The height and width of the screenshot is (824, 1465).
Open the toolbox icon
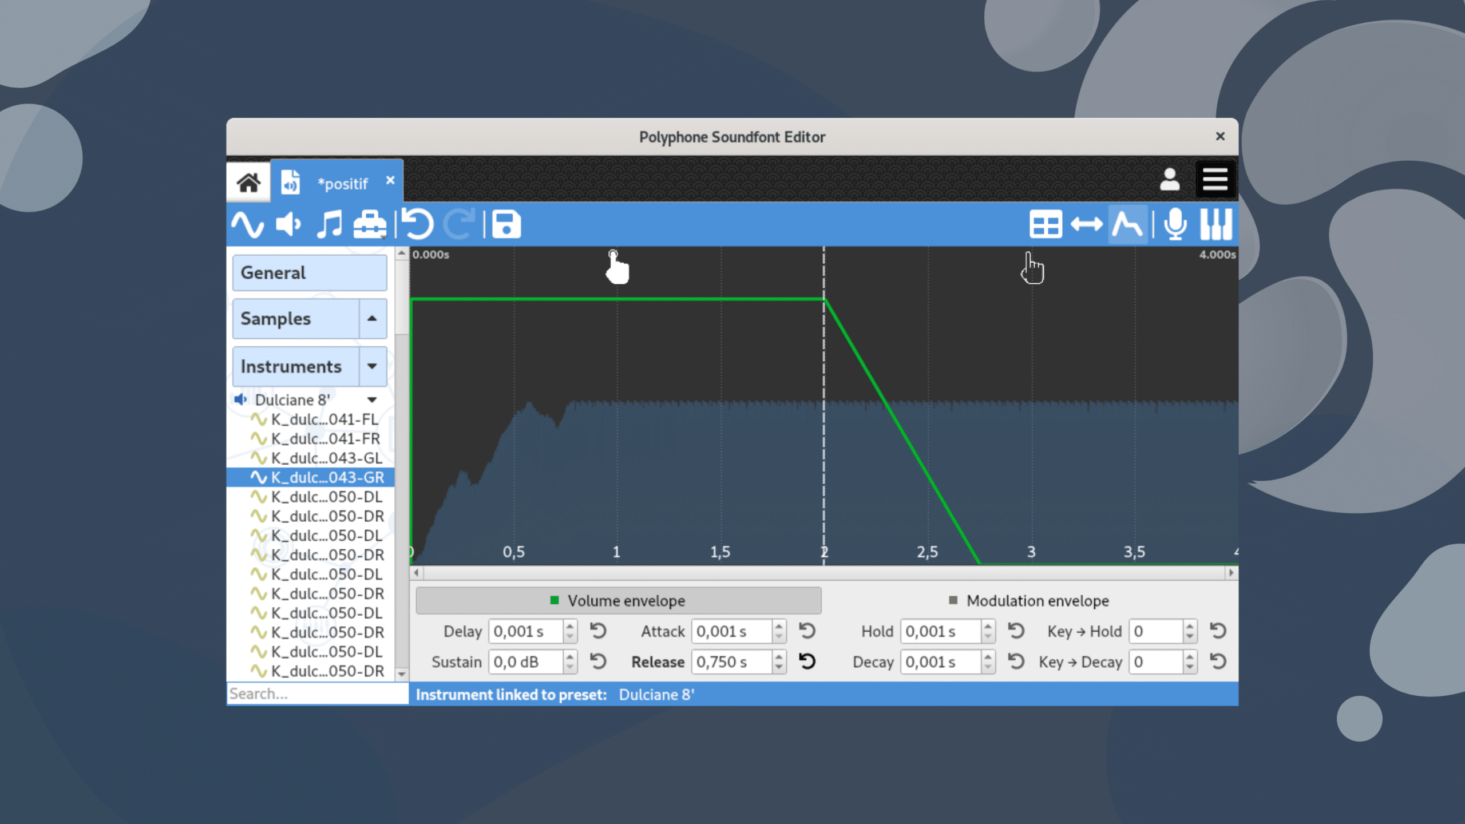370,224
